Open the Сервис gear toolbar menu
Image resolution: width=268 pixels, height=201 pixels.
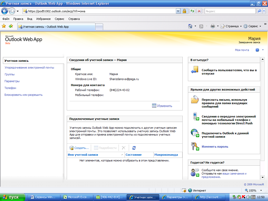click(252, 26)
